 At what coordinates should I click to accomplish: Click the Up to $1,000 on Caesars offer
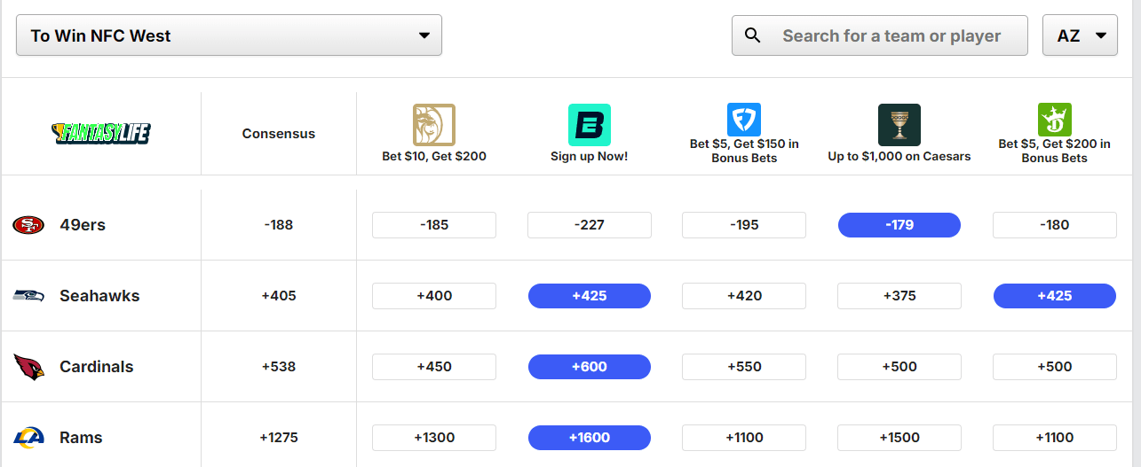coord(899,156)
